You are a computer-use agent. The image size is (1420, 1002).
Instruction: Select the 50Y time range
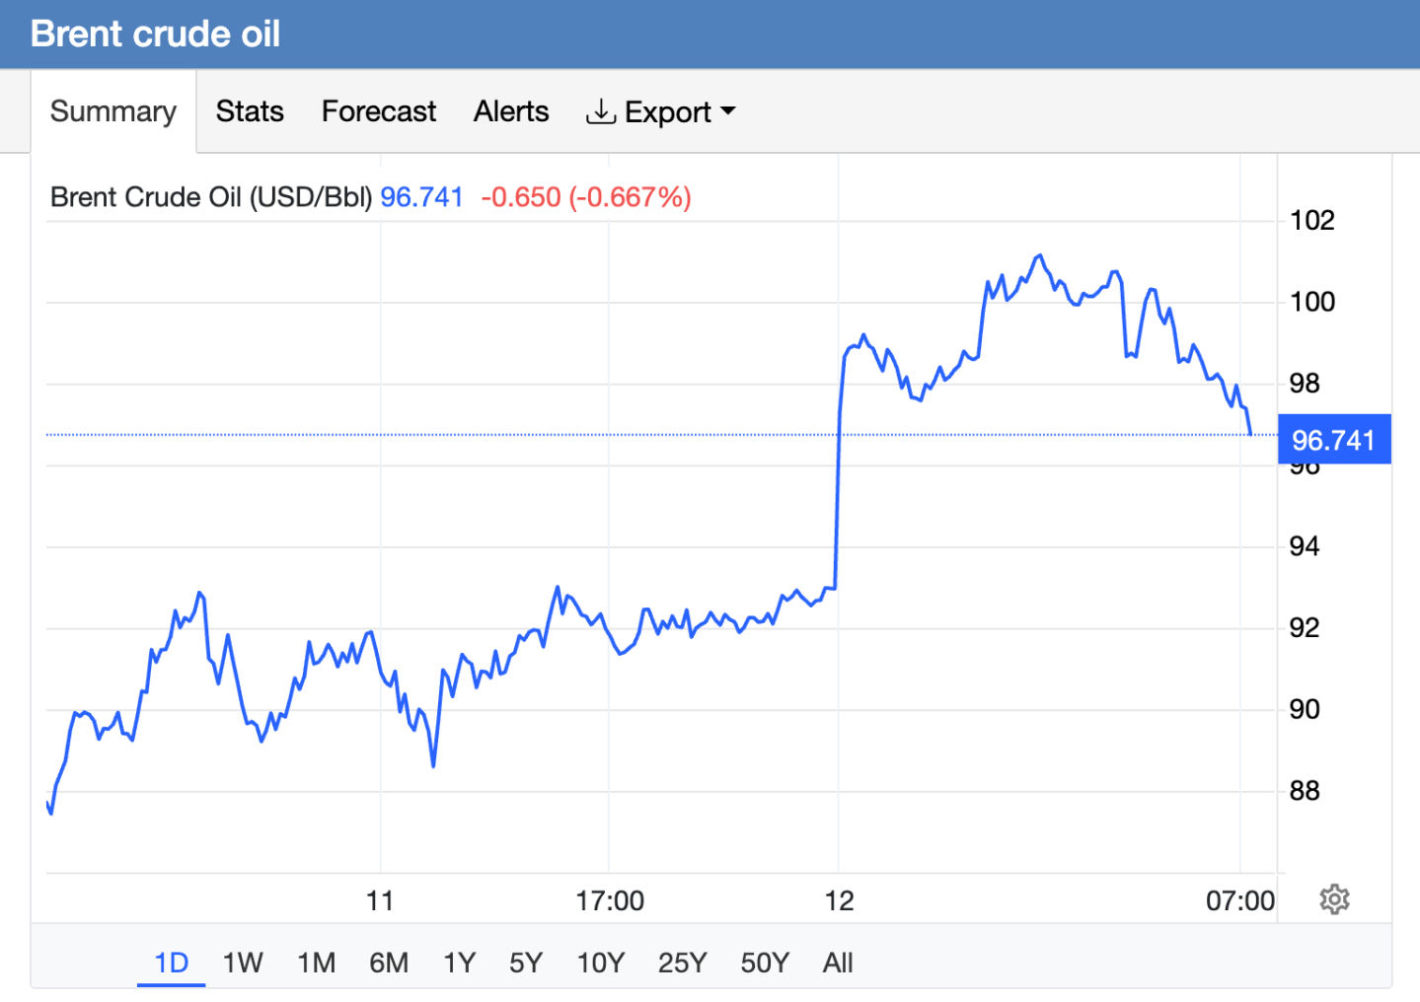click(765, 963)
